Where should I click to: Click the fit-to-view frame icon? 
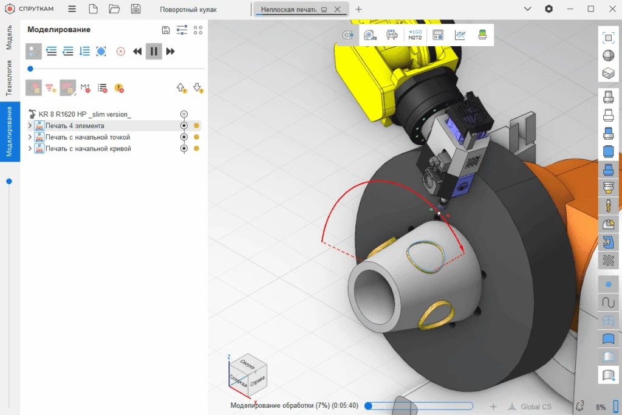608,38
